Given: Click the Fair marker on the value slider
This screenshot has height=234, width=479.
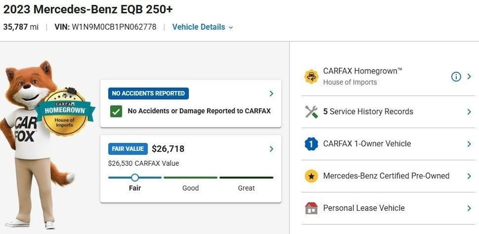Looking at the screenshot, I should tap(135, 177).
